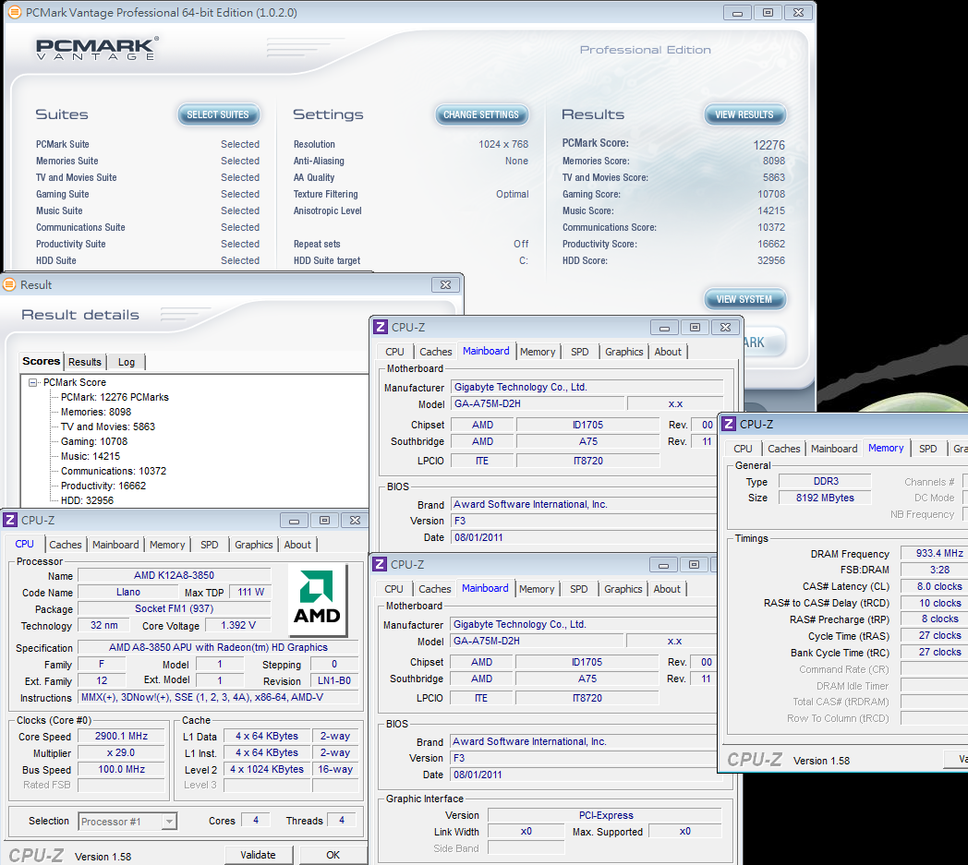Click the VIEW RESULTS button
This screenshot has height=865, width=968.
(x=744, y=114)
